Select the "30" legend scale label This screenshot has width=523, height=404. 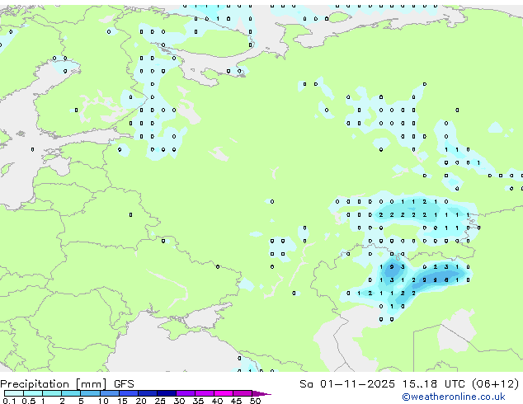pyautogui.click(x=179, y=401)
